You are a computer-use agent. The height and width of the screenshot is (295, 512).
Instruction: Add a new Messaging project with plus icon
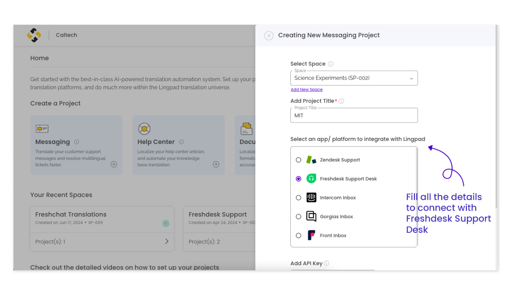(114, 164)
